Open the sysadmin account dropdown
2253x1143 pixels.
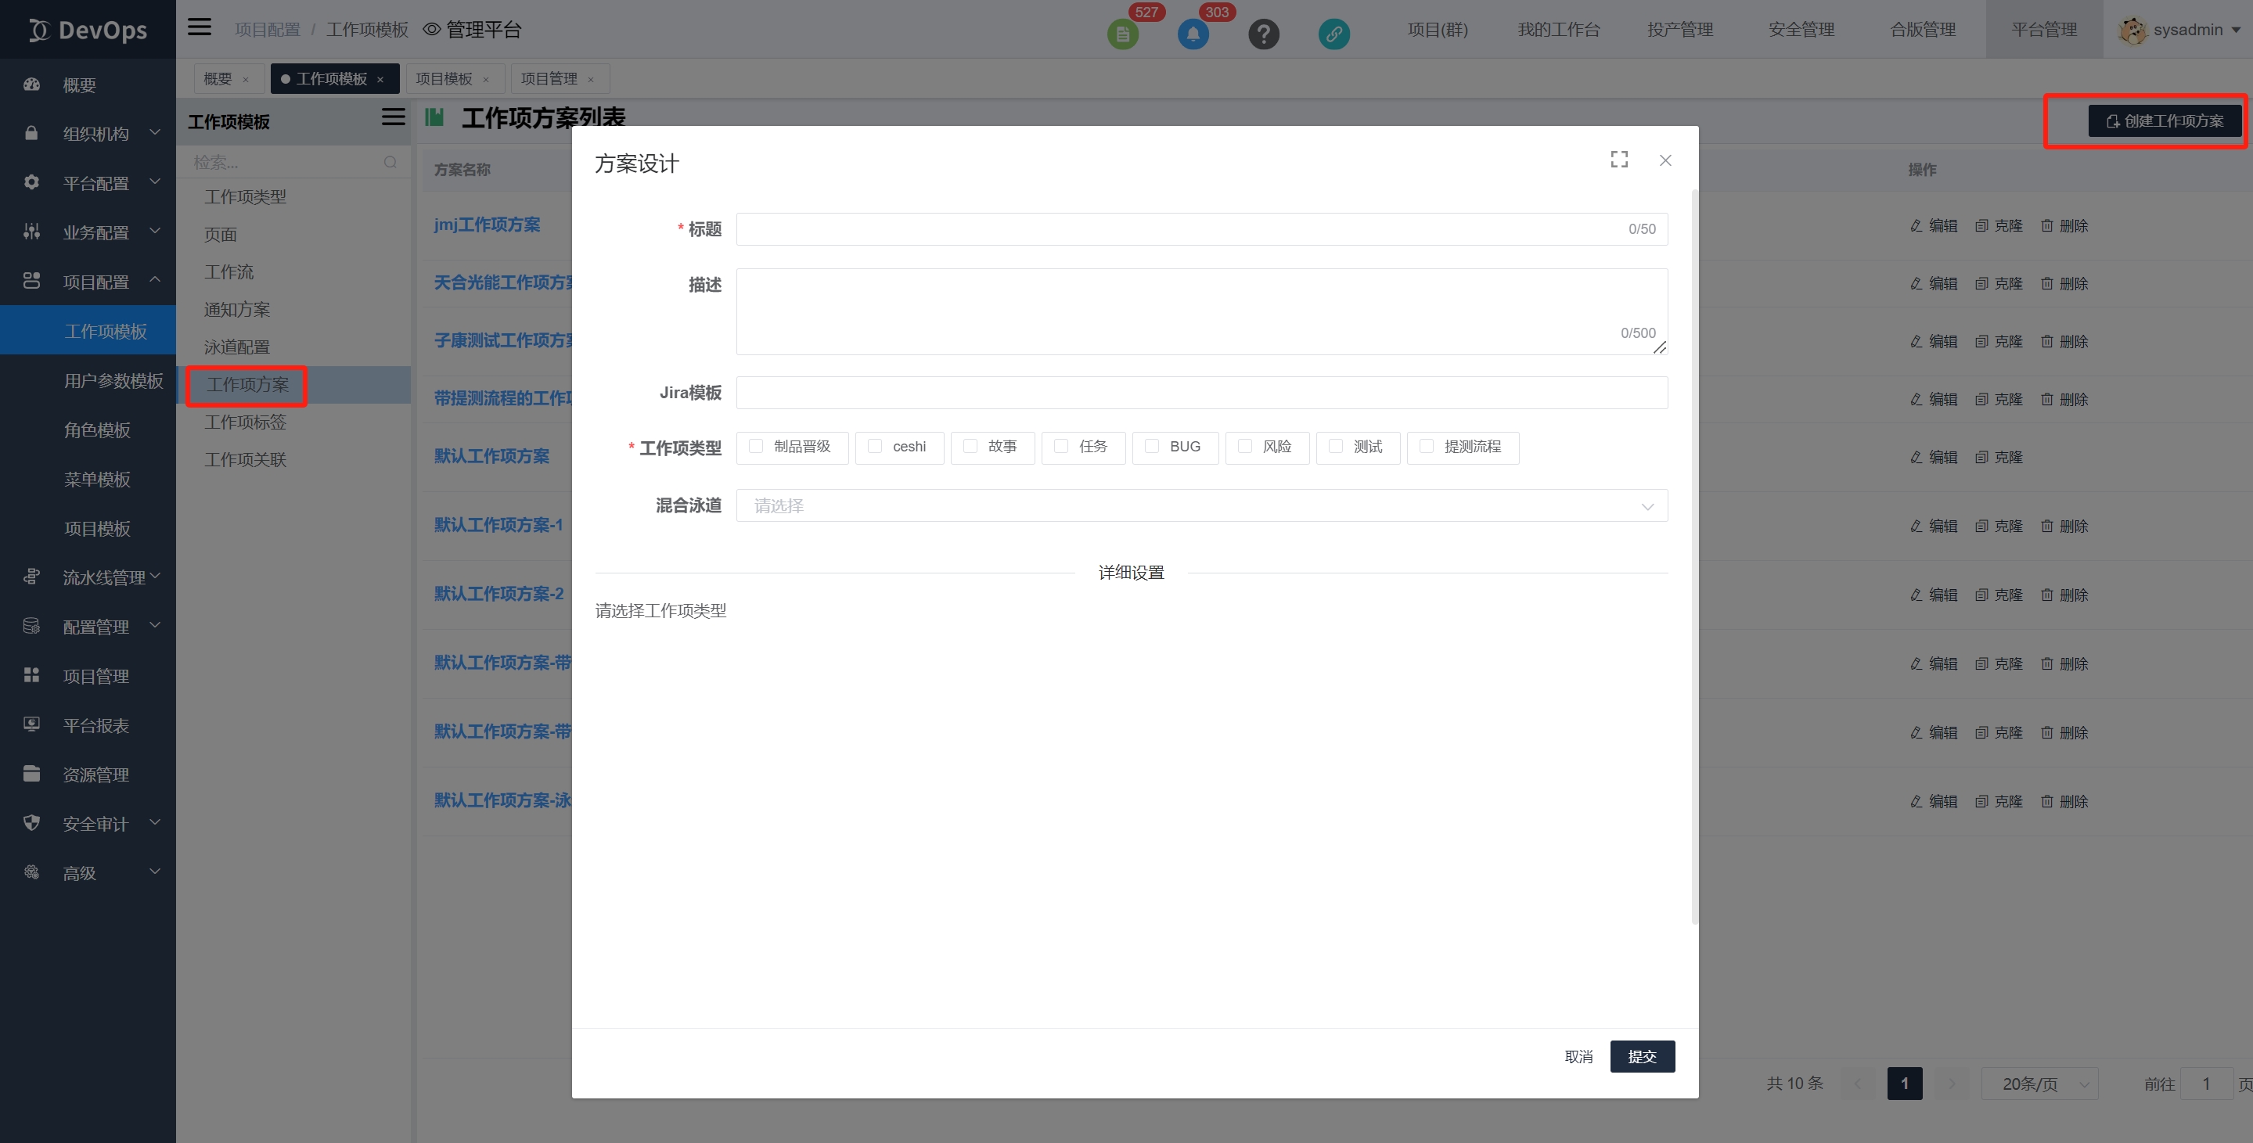click(2182, 29)
